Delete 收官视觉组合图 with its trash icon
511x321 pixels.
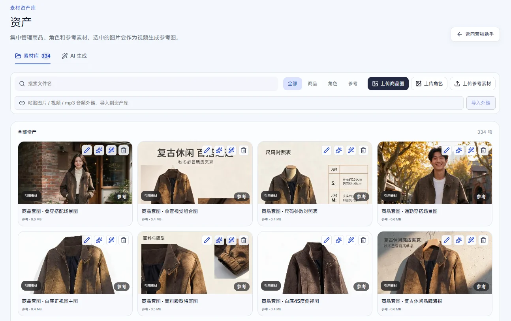[x=244, y=150]
